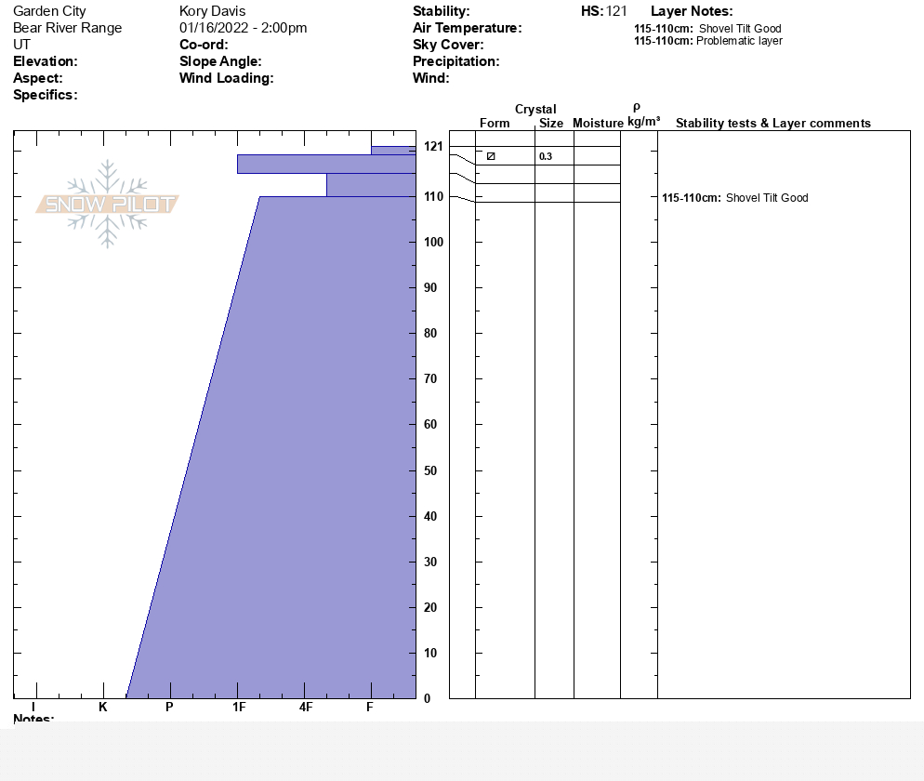This screenshot has height=781, width=924.
Task: Click the Moisture column header
Action: (598, 123)
